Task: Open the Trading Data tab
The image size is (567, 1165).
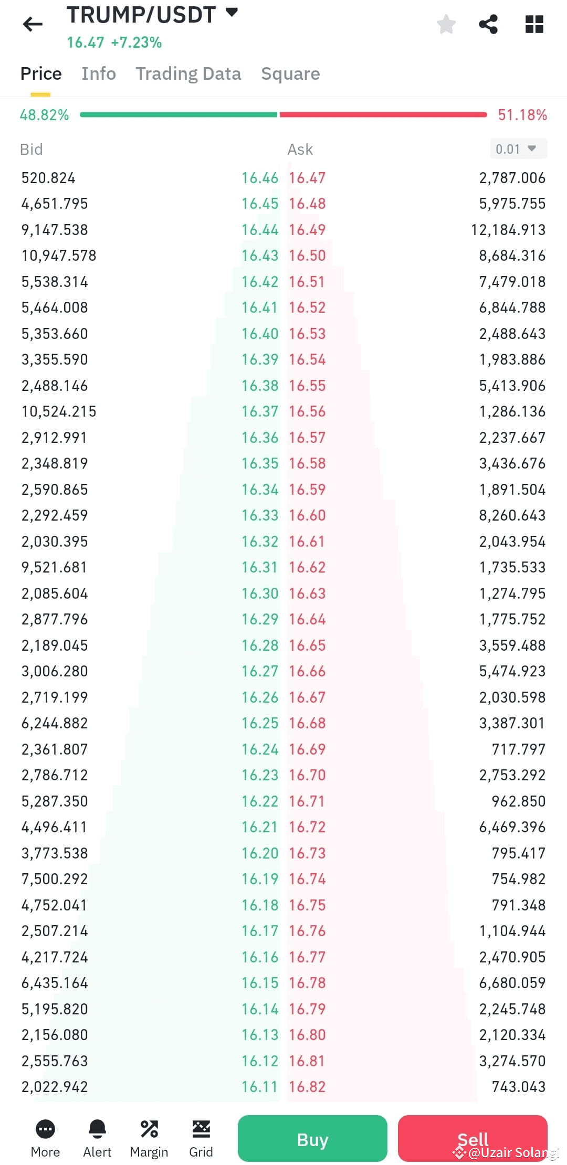Action: click(x=188, y=73)
